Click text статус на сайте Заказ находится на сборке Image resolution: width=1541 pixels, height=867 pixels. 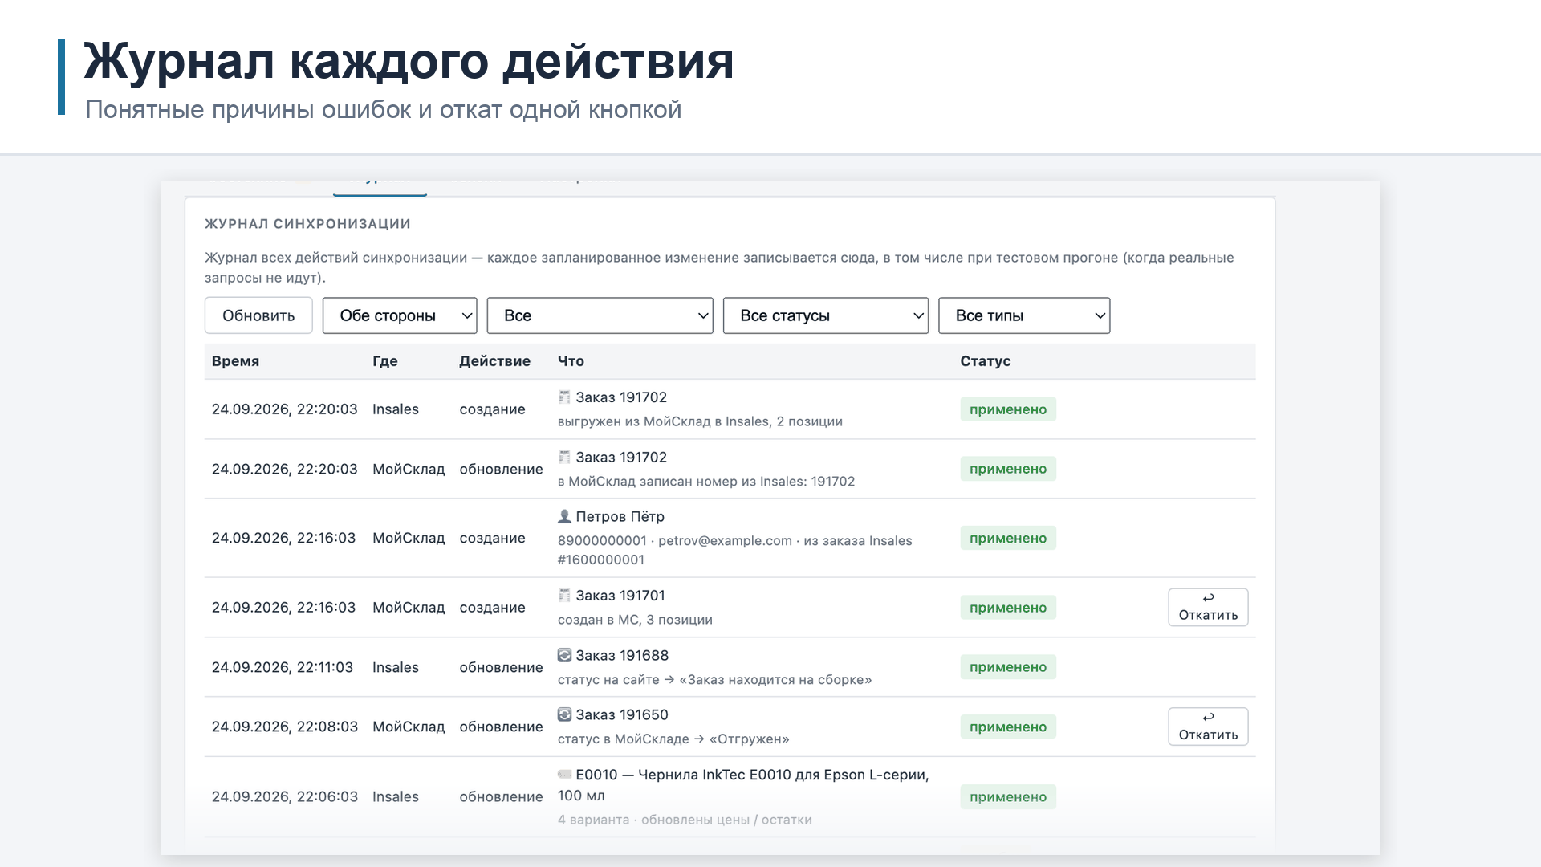coord(714,680)
